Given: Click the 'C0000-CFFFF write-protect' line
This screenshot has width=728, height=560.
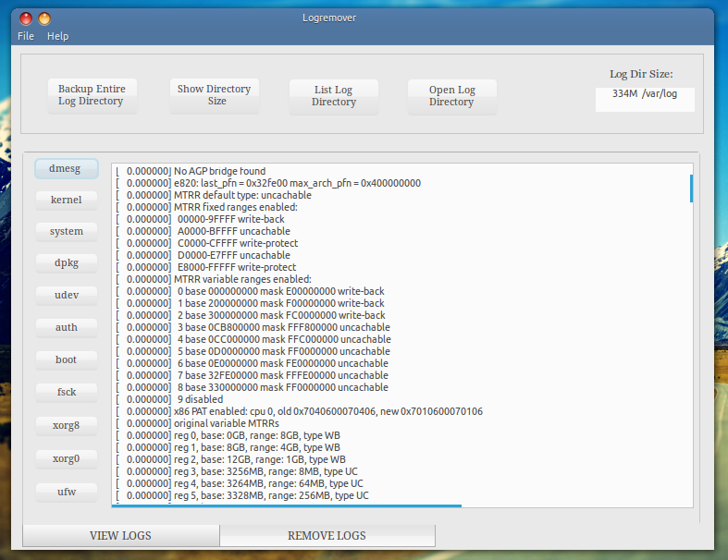Looking at the screenshot, I should pyautogui.click(x=207, y=244).
